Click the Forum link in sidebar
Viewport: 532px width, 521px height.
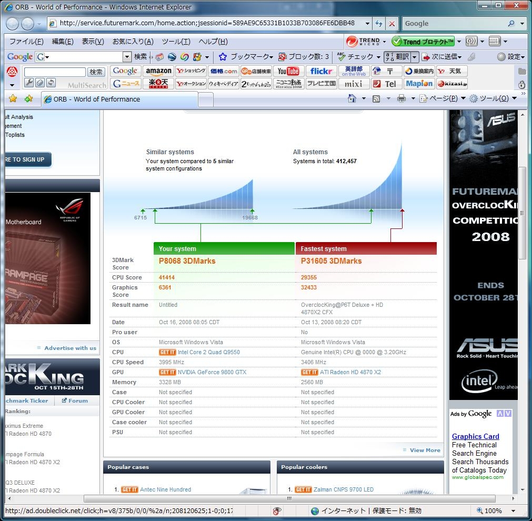click(x=78, y=400)
